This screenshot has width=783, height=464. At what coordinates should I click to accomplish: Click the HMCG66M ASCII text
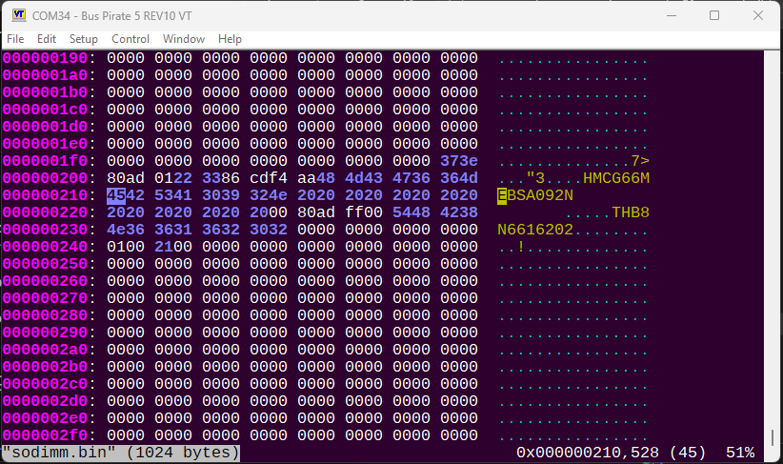pyautogui.click(x=615, y=178)
